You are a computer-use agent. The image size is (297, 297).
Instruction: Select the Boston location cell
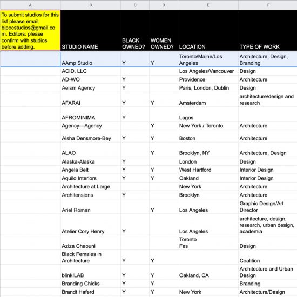pos(208,136)
